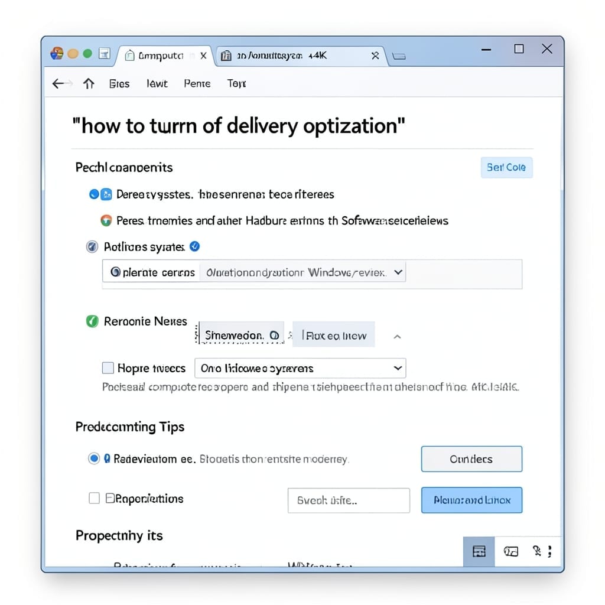The height and width of the screenshot is (605, 605).
Task: Click the 'Propectnhy its' heading
Action: click(119, 535)
